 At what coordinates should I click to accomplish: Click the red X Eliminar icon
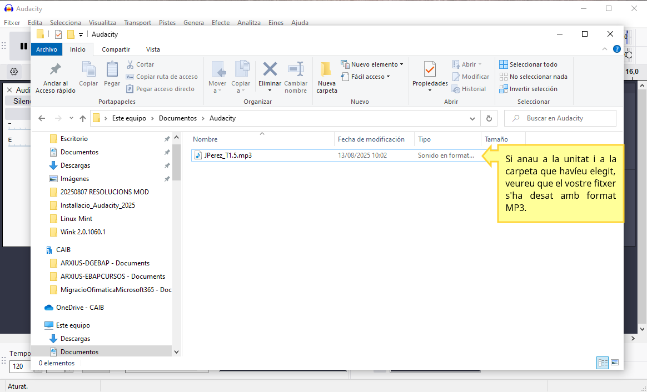[x=270, y=69]
